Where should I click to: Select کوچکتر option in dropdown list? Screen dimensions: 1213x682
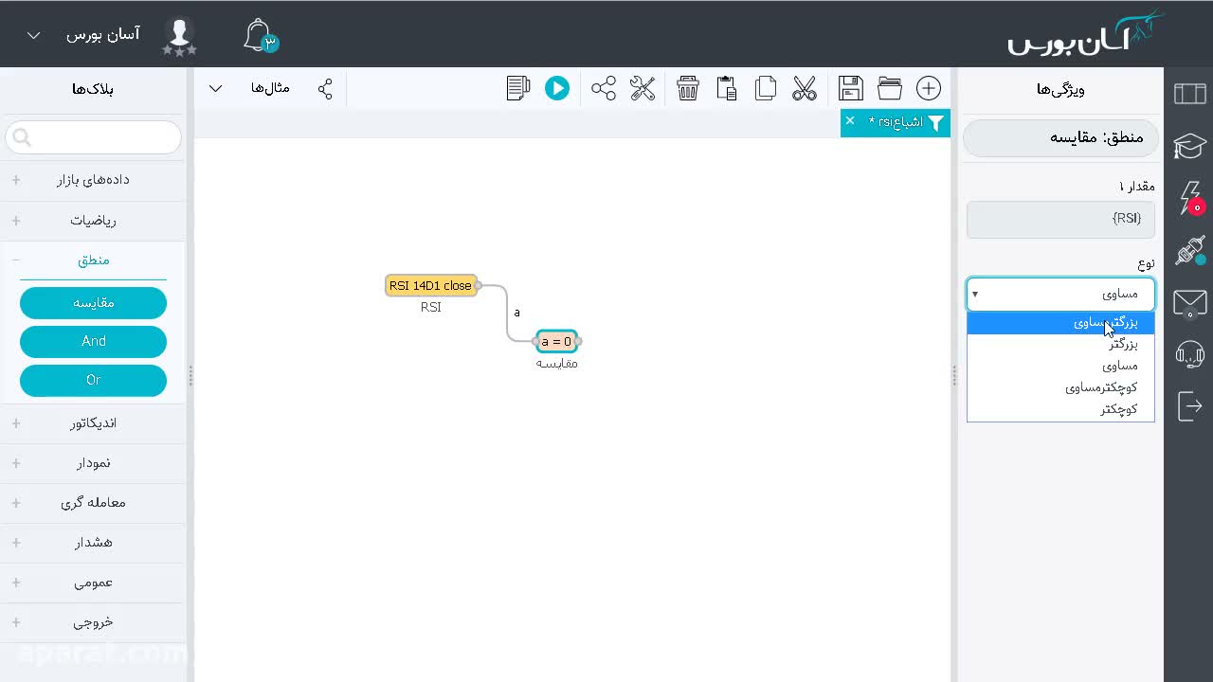(1060, 409)
